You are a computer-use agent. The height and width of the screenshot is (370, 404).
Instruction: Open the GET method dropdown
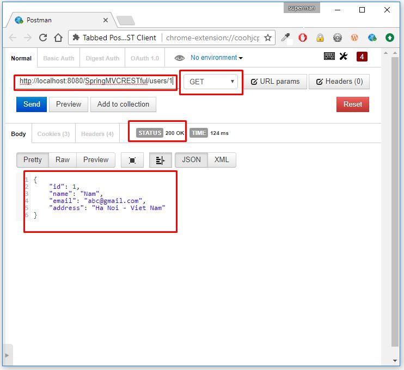(x=211, y=82)
